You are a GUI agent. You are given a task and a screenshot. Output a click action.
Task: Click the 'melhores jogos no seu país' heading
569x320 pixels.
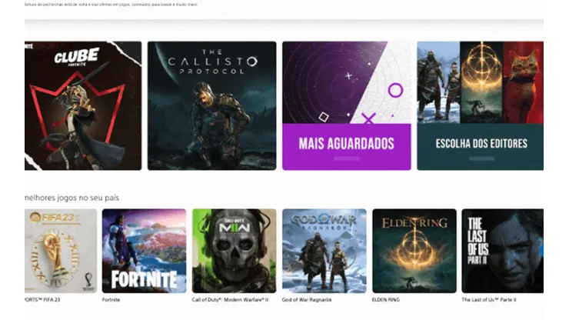pos(72,198)
